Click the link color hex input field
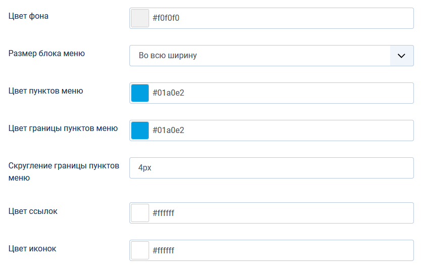 coord(281,213)
